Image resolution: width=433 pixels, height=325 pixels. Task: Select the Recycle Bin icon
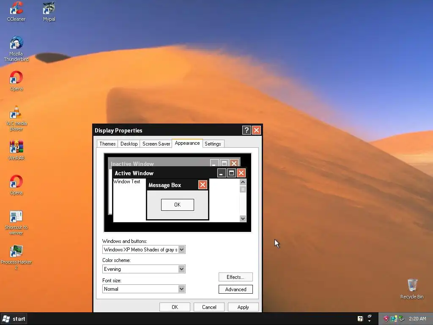412,289
